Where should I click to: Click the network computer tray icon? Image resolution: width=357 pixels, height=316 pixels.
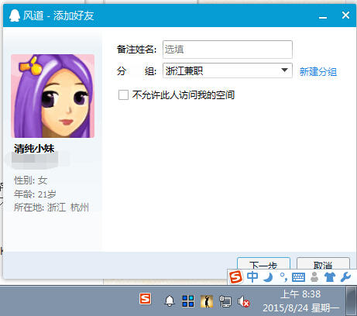click(x=225, y=301)
